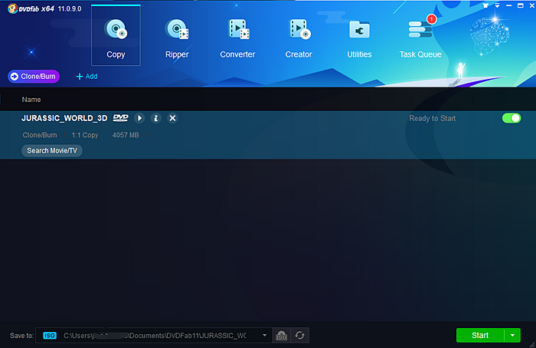The image size is (536, 348).
Task: Click the 4057 MB size label
Action: tap(126, 135)
